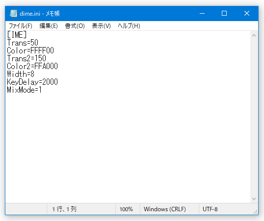Screen dimensions: 264x221
Task: Open the 編集(E) menu
Action: (49, 26)
